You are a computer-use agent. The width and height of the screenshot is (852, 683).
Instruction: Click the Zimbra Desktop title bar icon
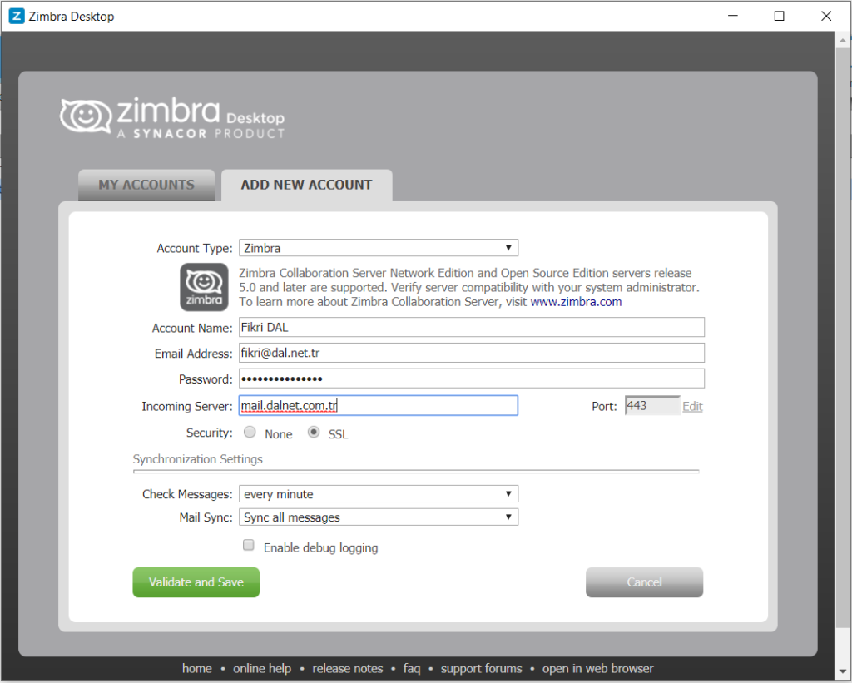[17, 16]
